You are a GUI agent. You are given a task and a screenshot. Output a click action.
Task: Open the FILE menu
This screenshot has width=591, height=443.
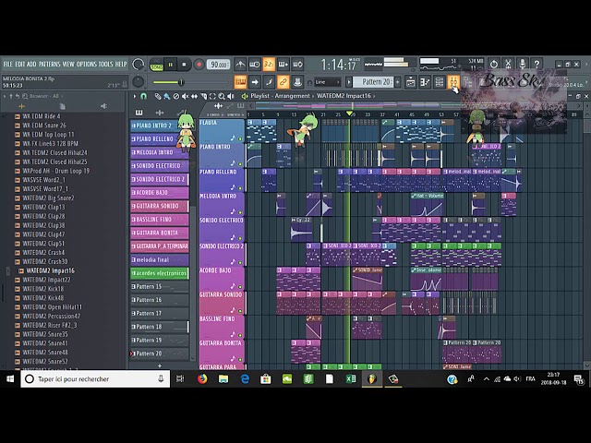[8, 64]
